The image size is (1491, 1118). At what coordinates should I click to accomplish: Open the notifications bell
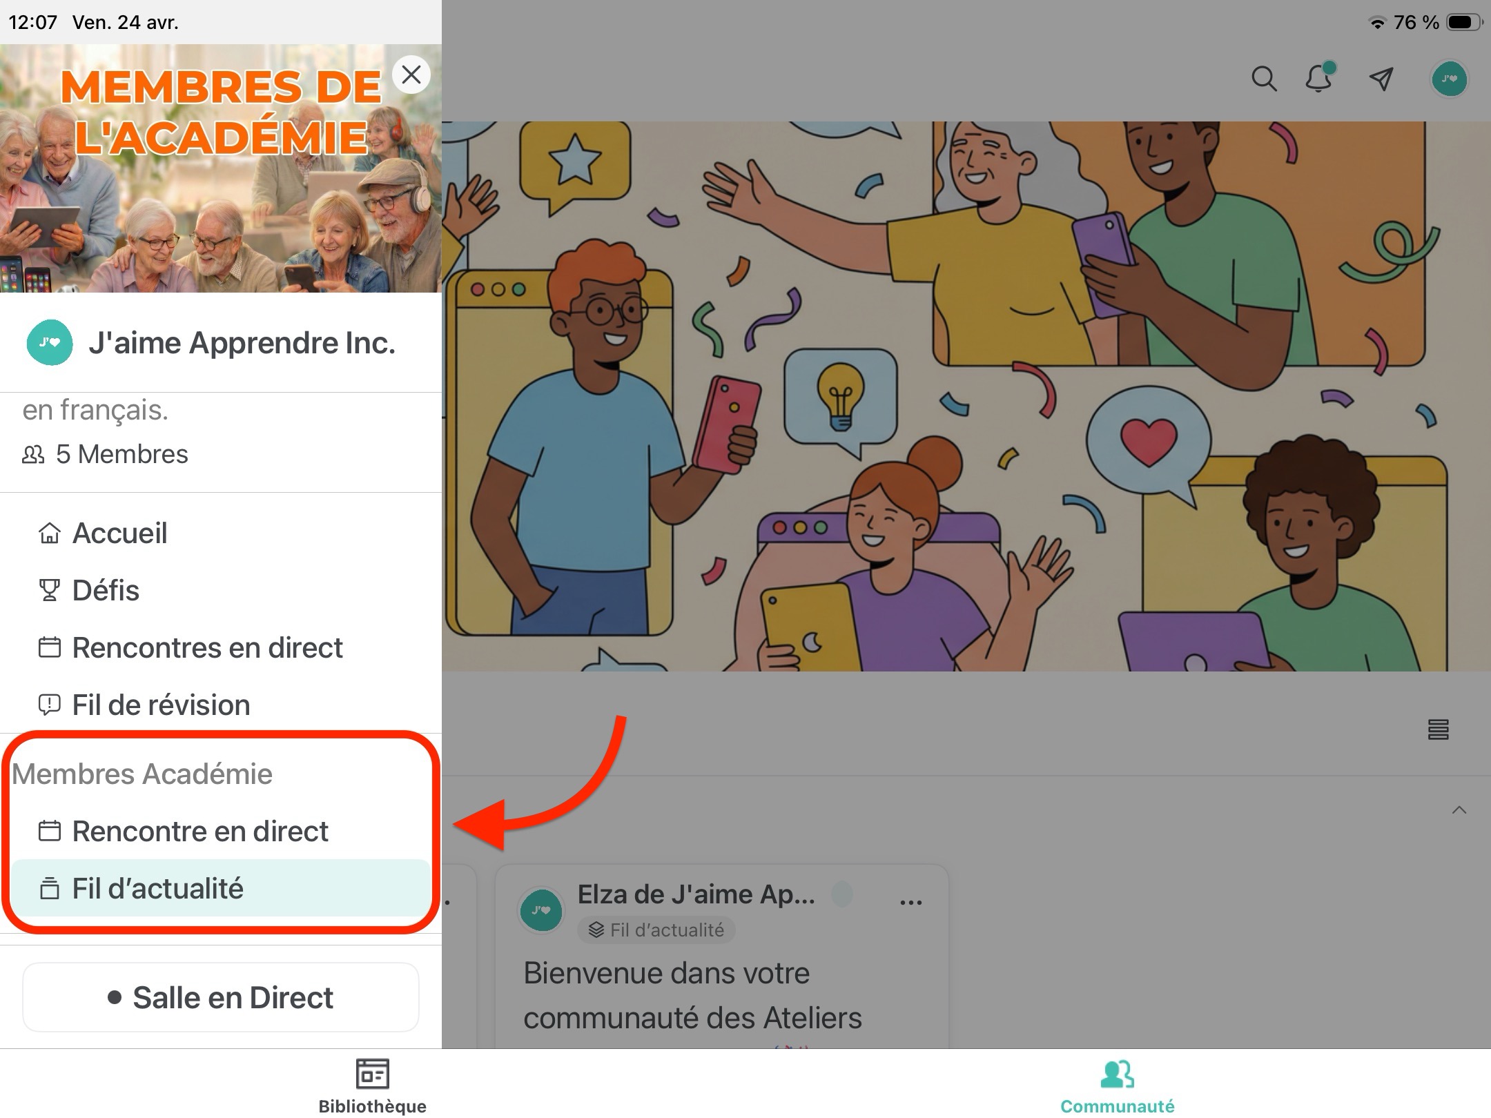[x=1319, y=78]
